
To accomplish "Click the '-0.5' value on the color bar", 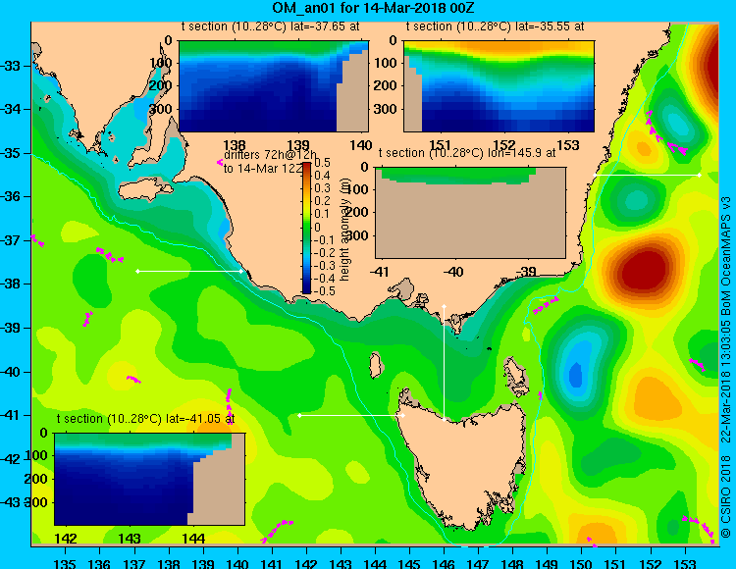I will tap(325, 291).
